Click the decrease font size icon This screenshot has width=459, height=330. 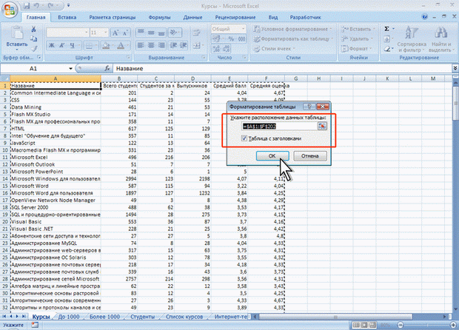click(x=125, y=33)
